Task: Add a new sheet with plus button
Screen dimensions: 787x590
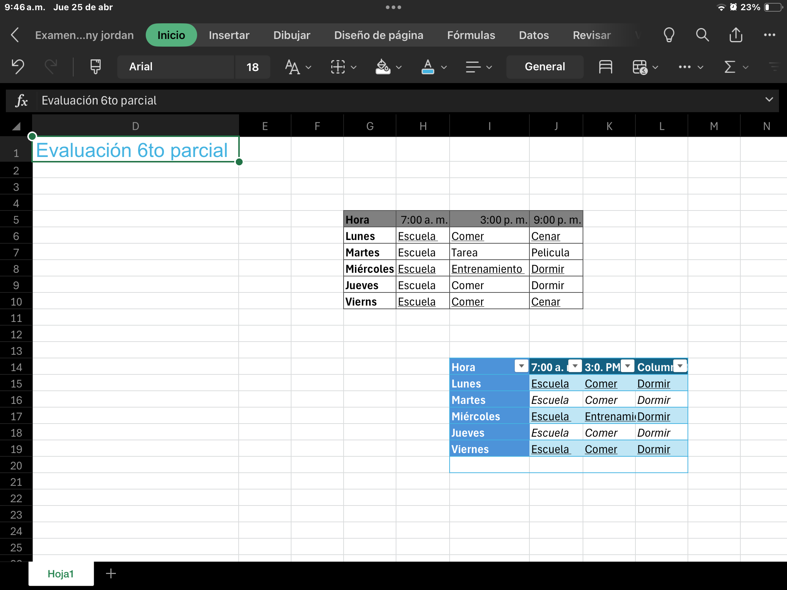Action: 111,574
